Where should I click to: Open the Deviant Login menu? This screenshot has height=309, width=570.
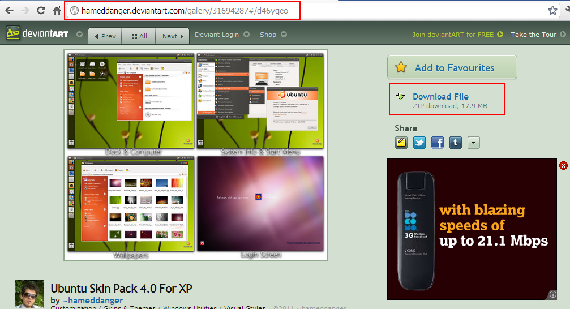pos(217,35)
